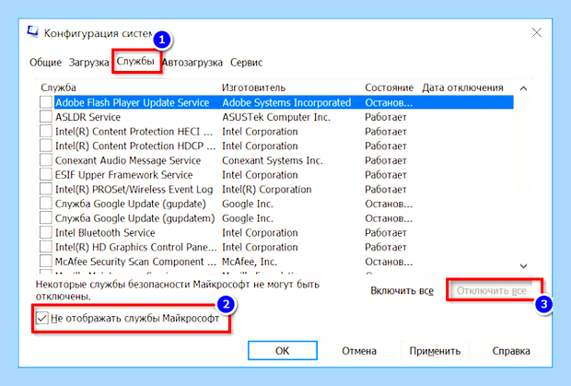
Task: Click Conexant Systems Inc. manufacturer cell
Action: click(273, 160)
